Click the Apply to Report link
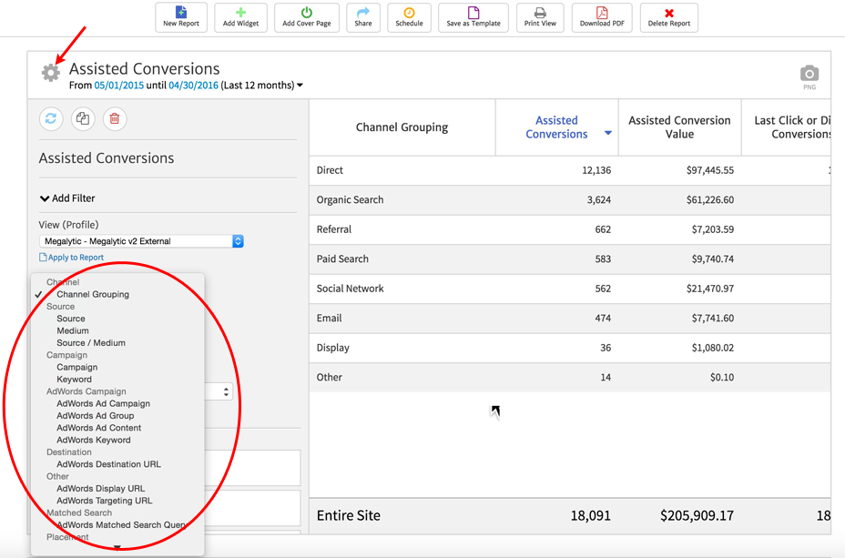This screenshot has height=558, width=845. pyautogui.click(x=72, y=258)
